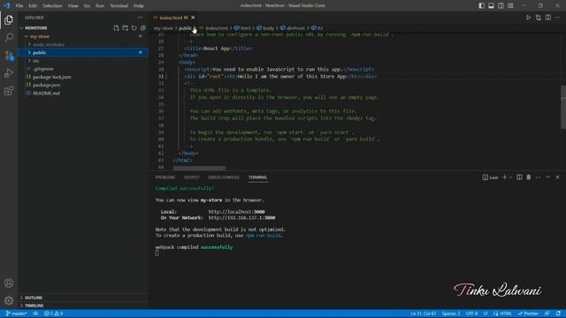
Task: Run the file with the play icon
Action: click(x=528, y=18)
